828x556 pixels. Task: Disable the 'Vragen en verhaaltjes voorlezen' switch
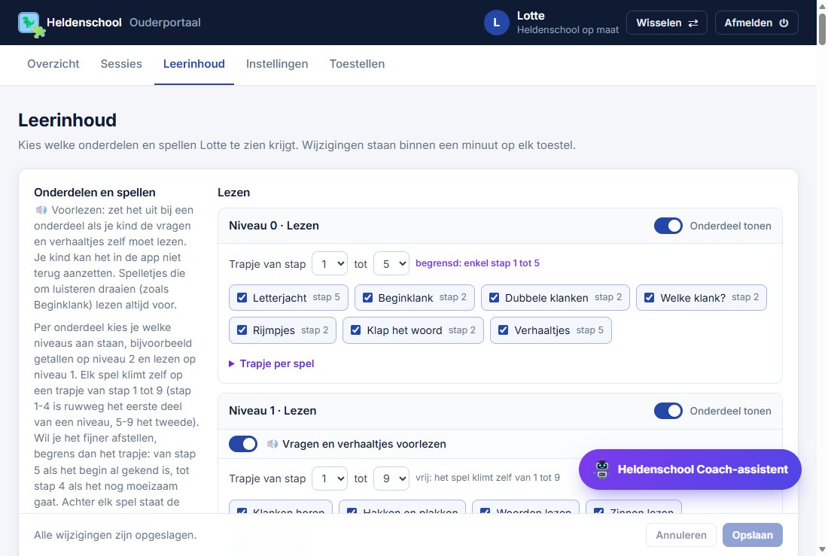point(243,444)
